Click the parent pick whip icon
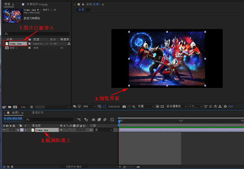The image size is (244, 169). point(91,130)
